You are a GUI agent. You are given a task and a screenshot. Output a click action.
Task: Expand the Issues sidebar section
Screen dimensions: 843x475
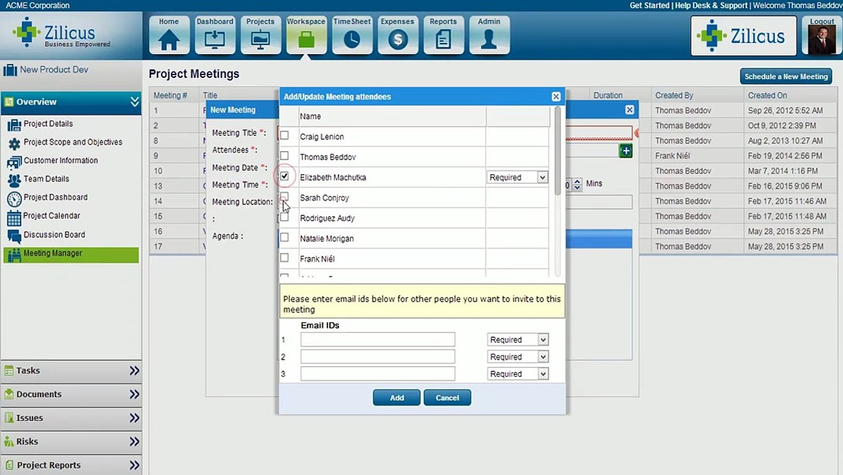pos(135,418)
